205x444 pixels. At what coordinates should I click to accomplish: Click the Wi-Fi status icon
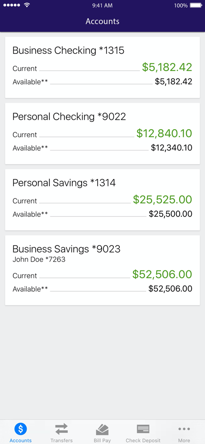pos(27,5)
